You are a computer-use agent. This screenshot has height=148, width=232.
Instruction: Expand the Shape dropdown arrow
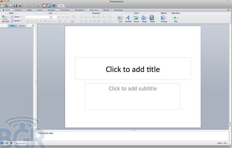pos(147,18)
